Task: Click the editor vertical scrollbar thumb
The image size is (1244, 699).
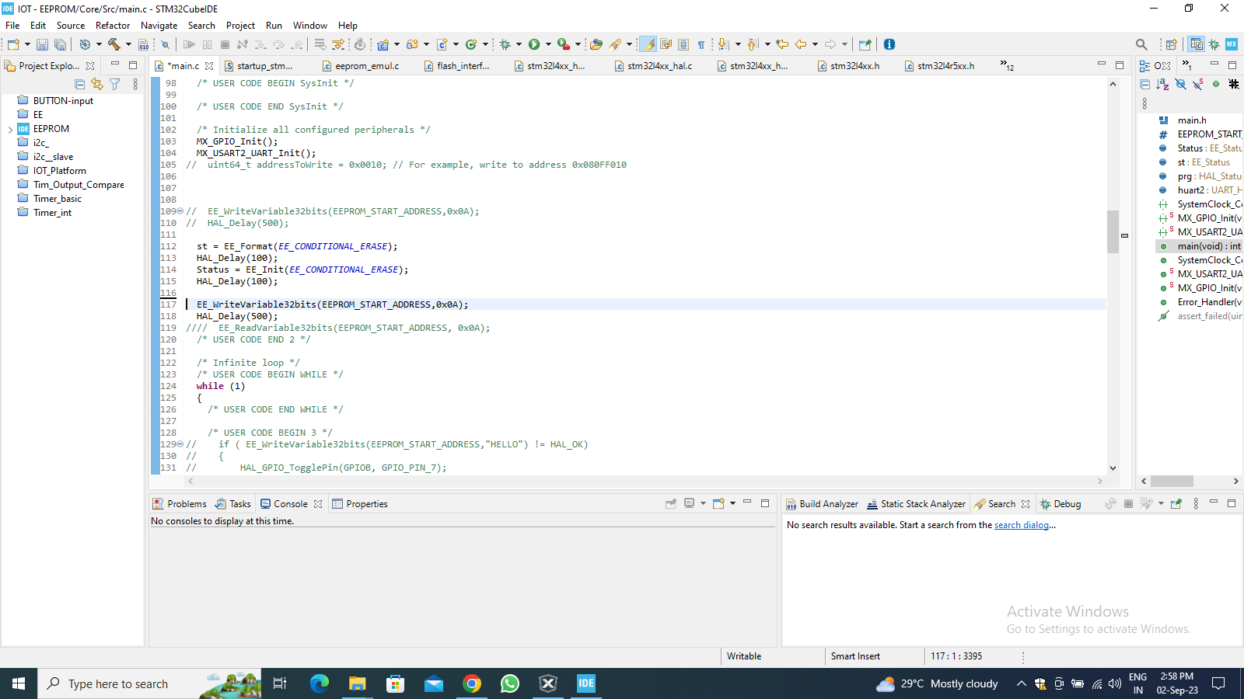Action: point(1113,231)
